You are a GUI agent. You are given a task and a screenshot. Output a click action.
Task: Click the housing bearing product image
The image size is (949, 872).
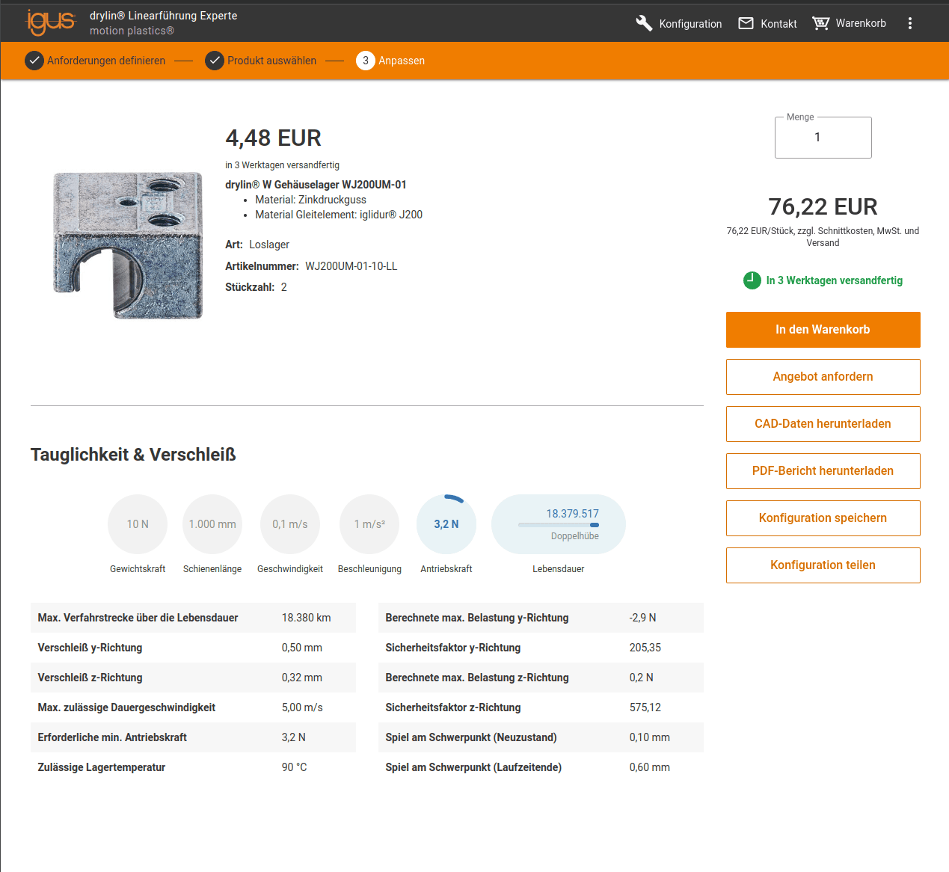coord(128,245)
